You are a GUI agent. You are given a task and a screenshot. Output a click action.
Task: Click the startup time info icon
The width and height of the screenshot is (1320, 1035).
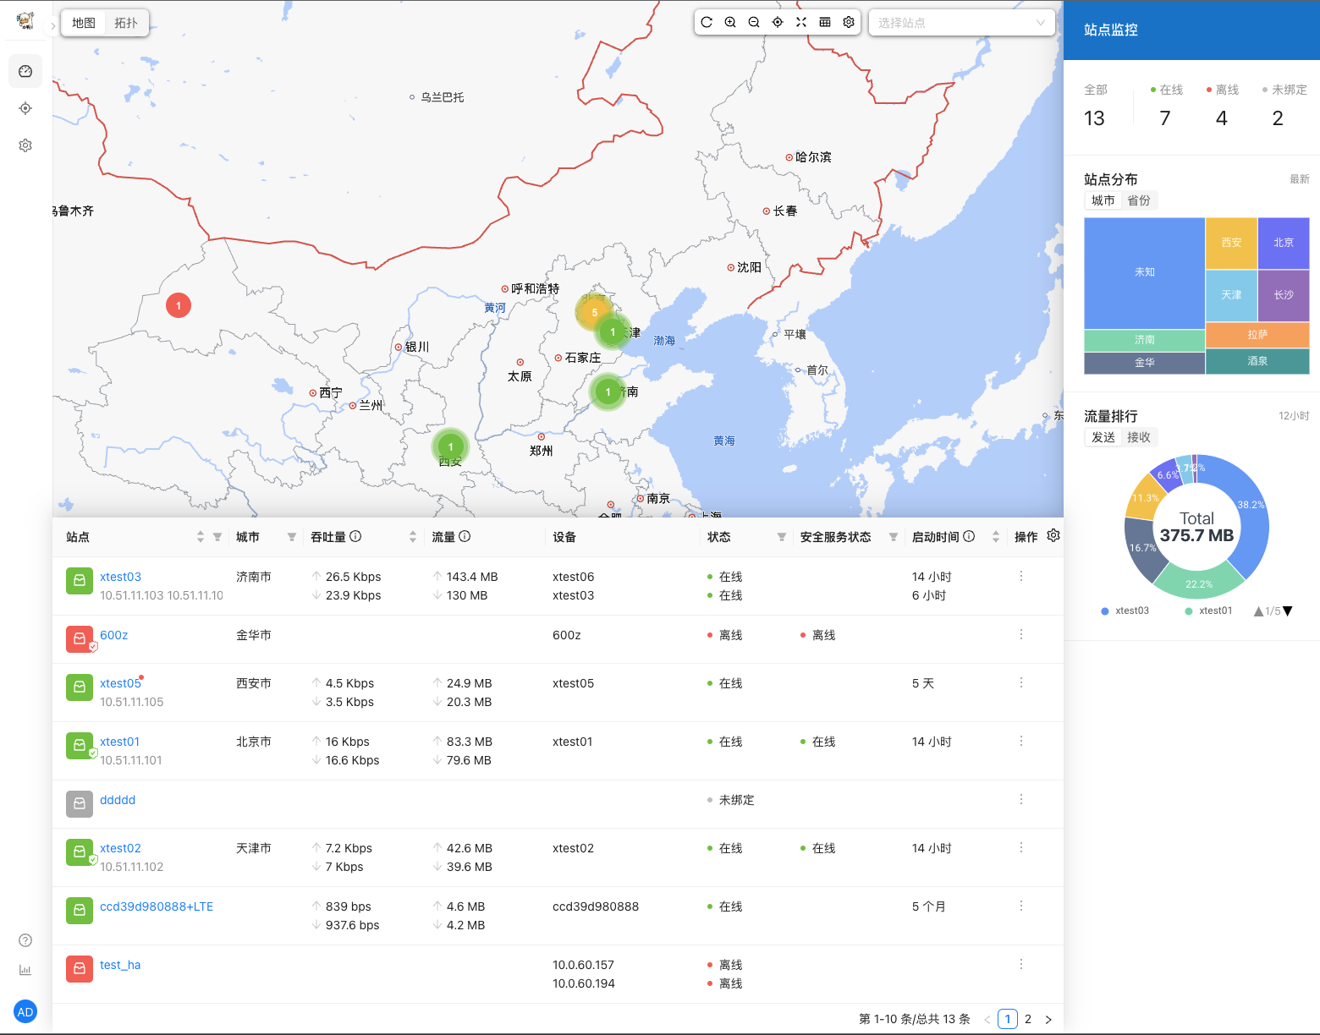tap(969, 536)
